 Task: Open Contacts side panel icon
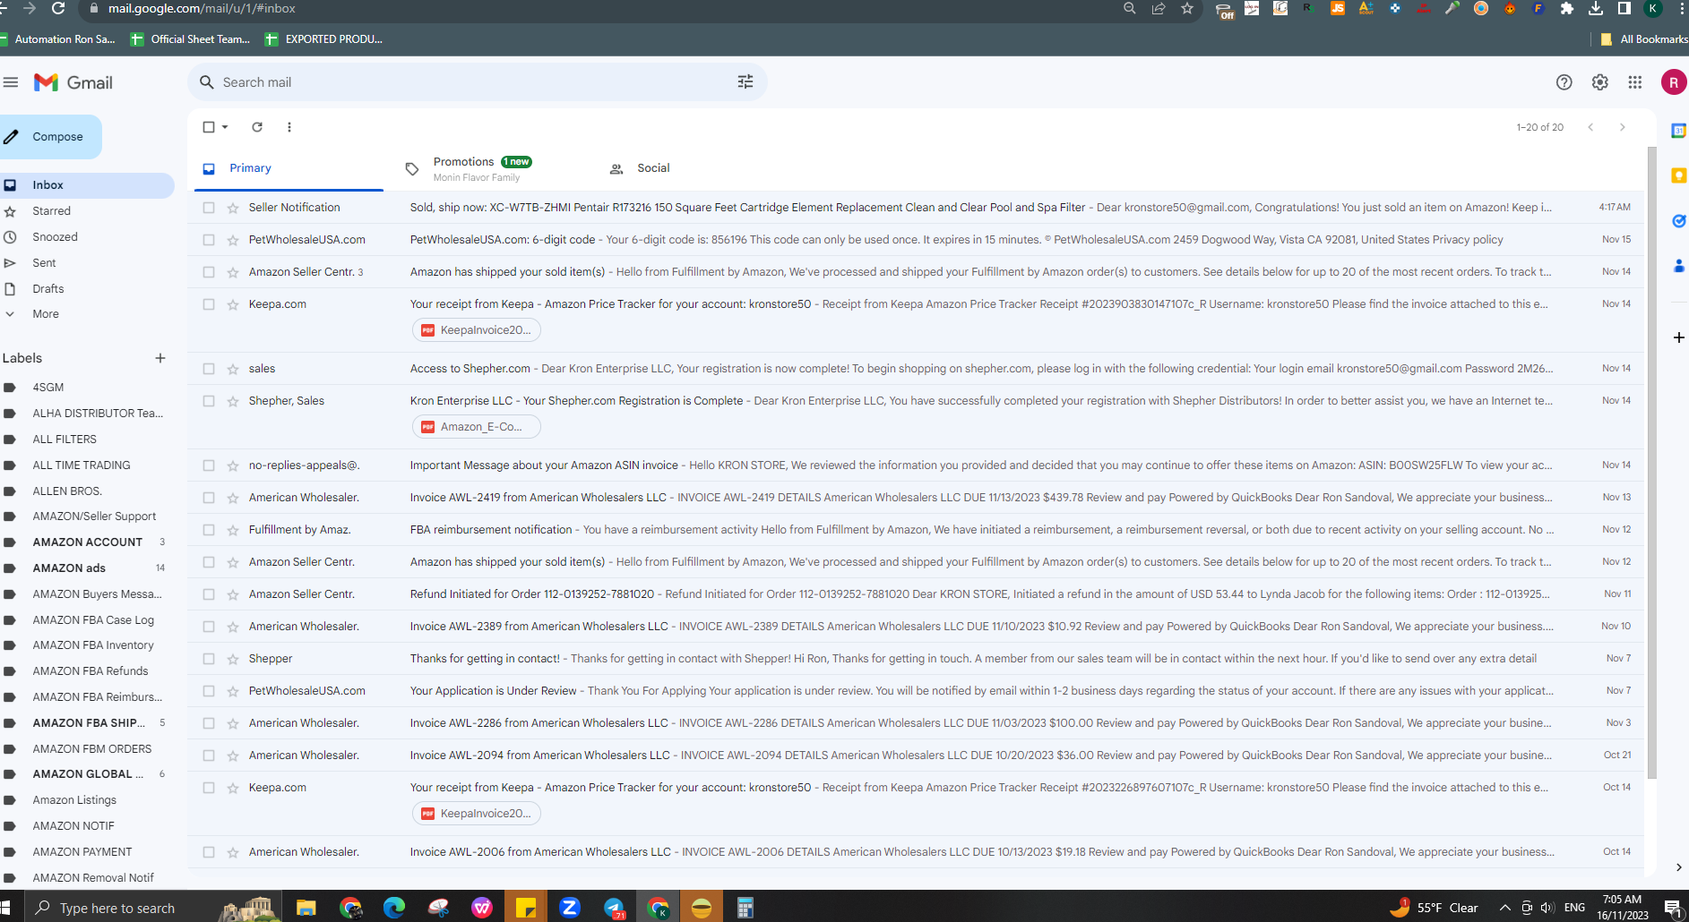(x=1678, y=266)
